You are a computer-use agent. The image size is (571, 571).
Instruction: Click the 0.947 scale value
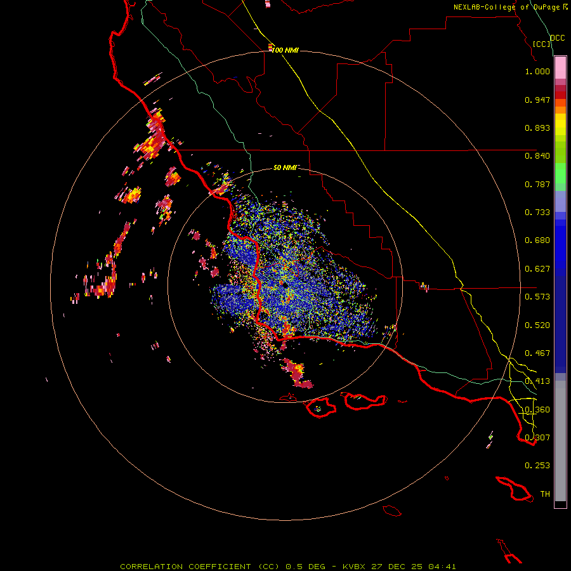[537, 100]
